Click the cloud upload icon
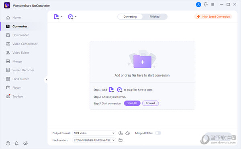 [128, 133]
